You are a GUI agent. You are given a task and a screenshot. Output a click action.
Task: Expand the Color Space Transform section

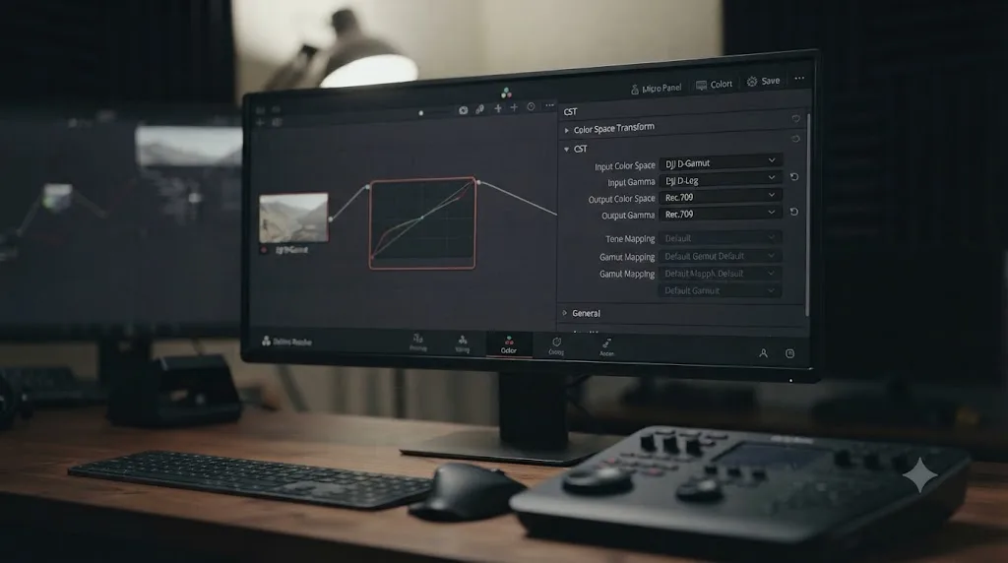click(x=566, y=131)
